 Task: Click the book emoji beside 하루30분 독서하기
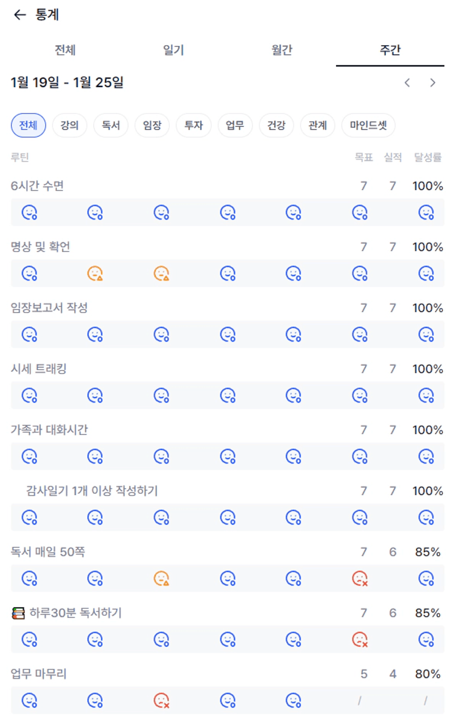tap(18, 614)
